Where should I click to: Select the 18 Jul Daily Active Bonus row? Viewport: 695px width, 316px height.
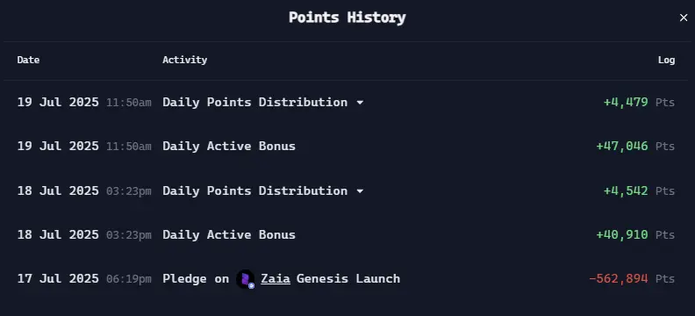click(x=346, y=235)
